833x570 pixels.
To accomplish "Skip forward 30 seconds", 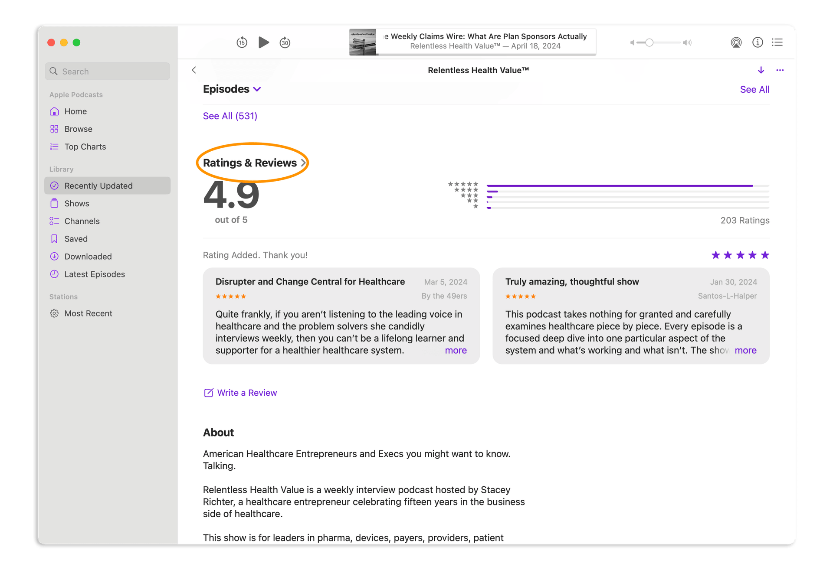I will pos(285,42).
